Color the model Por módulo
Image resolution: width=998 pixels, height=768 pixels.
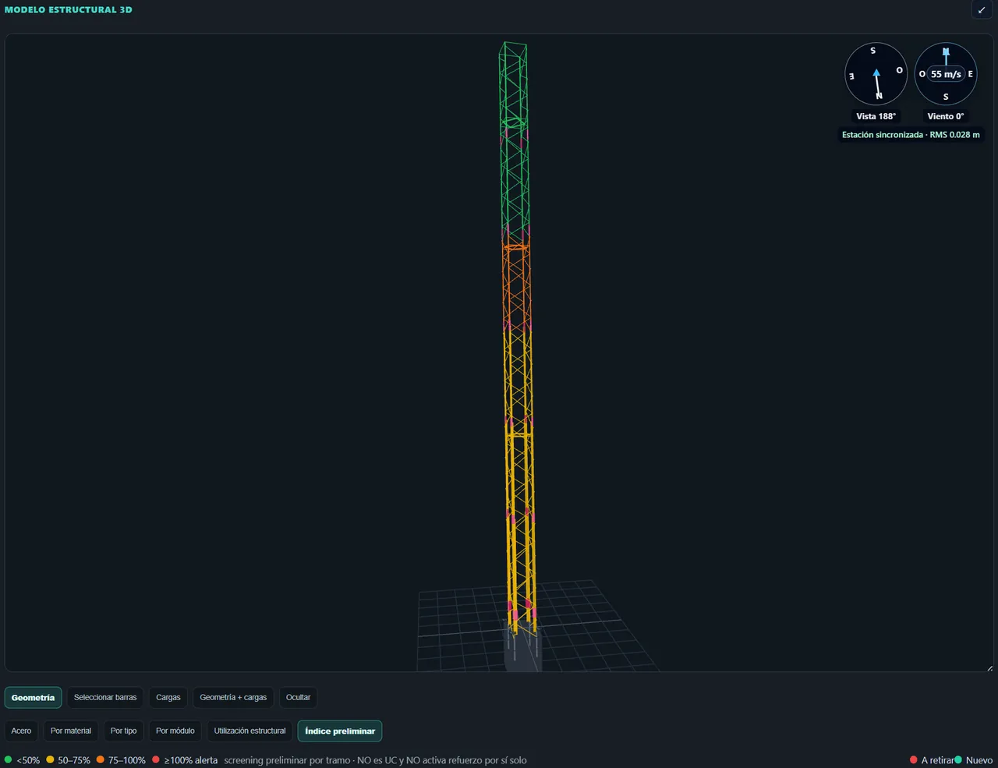[x=175, y=731]
